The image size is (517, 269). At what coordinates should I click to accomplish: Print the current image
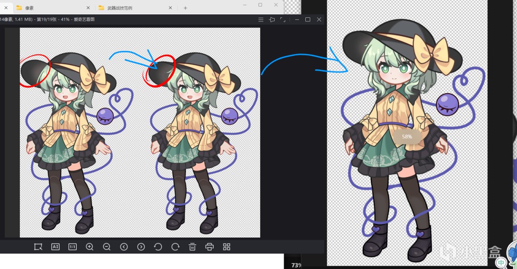point(209,247)
